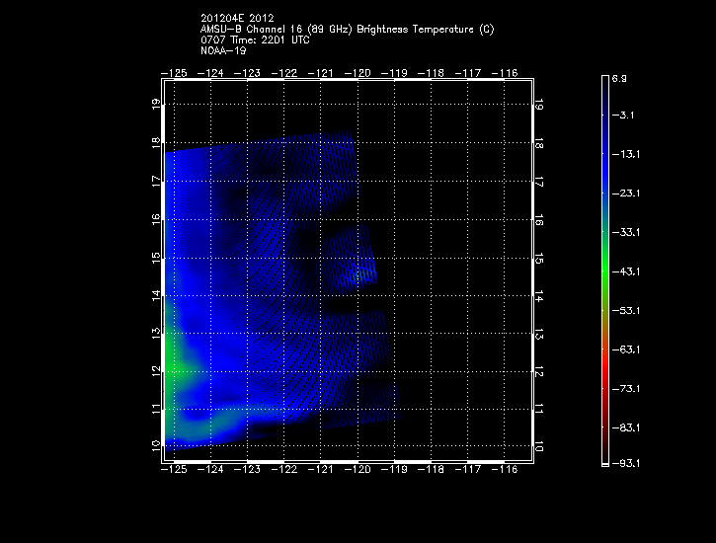Screen dimensions: 716x543
Task: Click the latitude 10 label on right axis
Action: pyautogui.click(x=539, y=446)
